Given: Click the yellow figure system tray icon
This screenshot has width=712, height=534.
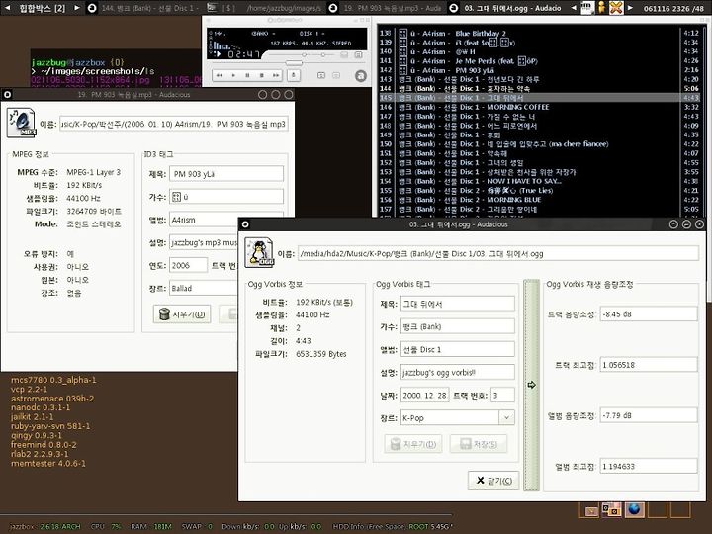Looking at the screenshot, I should (x=601, y=7).
